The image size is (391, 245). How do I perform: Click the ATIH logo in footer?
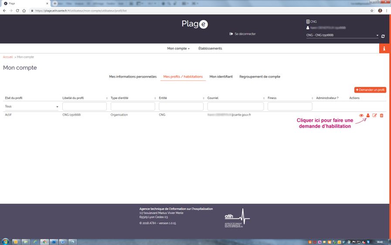(237, 218)
